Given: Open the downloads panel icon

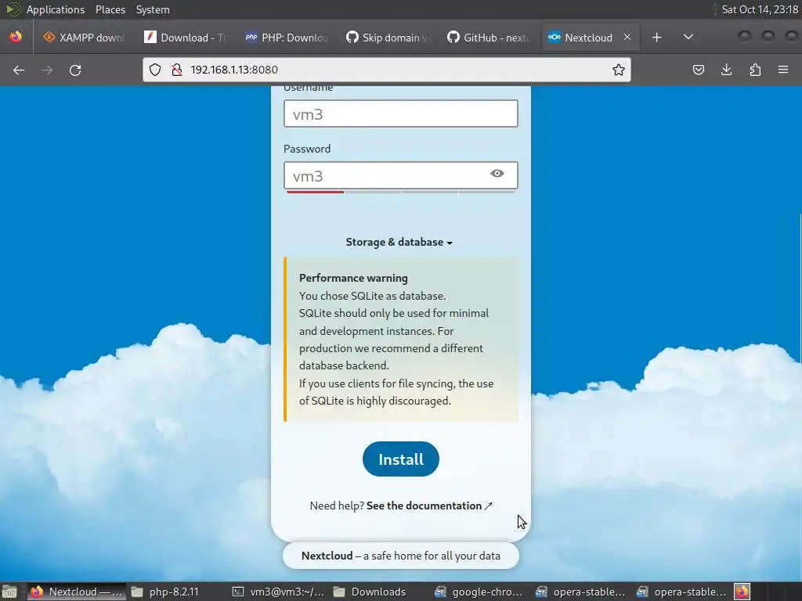Looking at the screenshot, I should [x=726, y=70].
